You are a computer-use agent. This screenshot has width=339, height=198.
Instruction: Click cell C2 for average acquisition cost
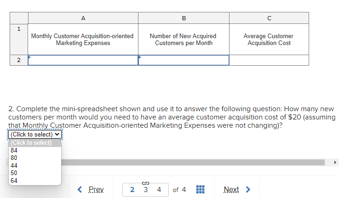click(269, 60)
